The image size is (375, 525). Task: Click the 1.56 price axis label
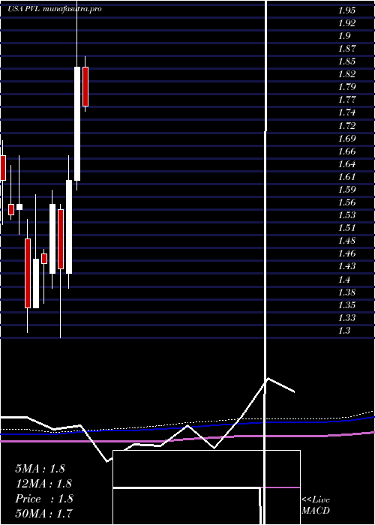click(x=346, y=202)
